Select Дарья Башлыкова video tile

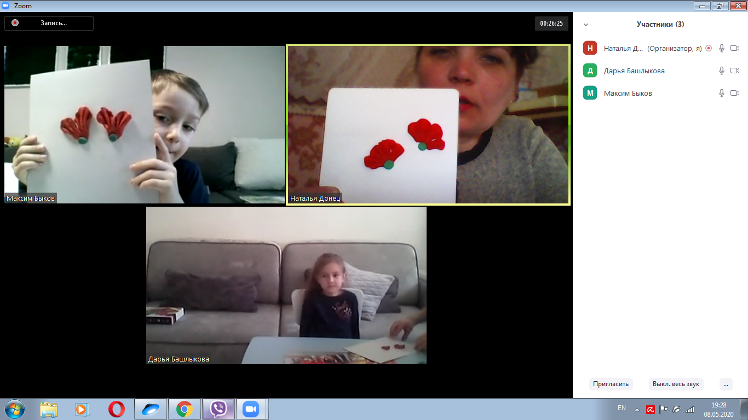286,285
